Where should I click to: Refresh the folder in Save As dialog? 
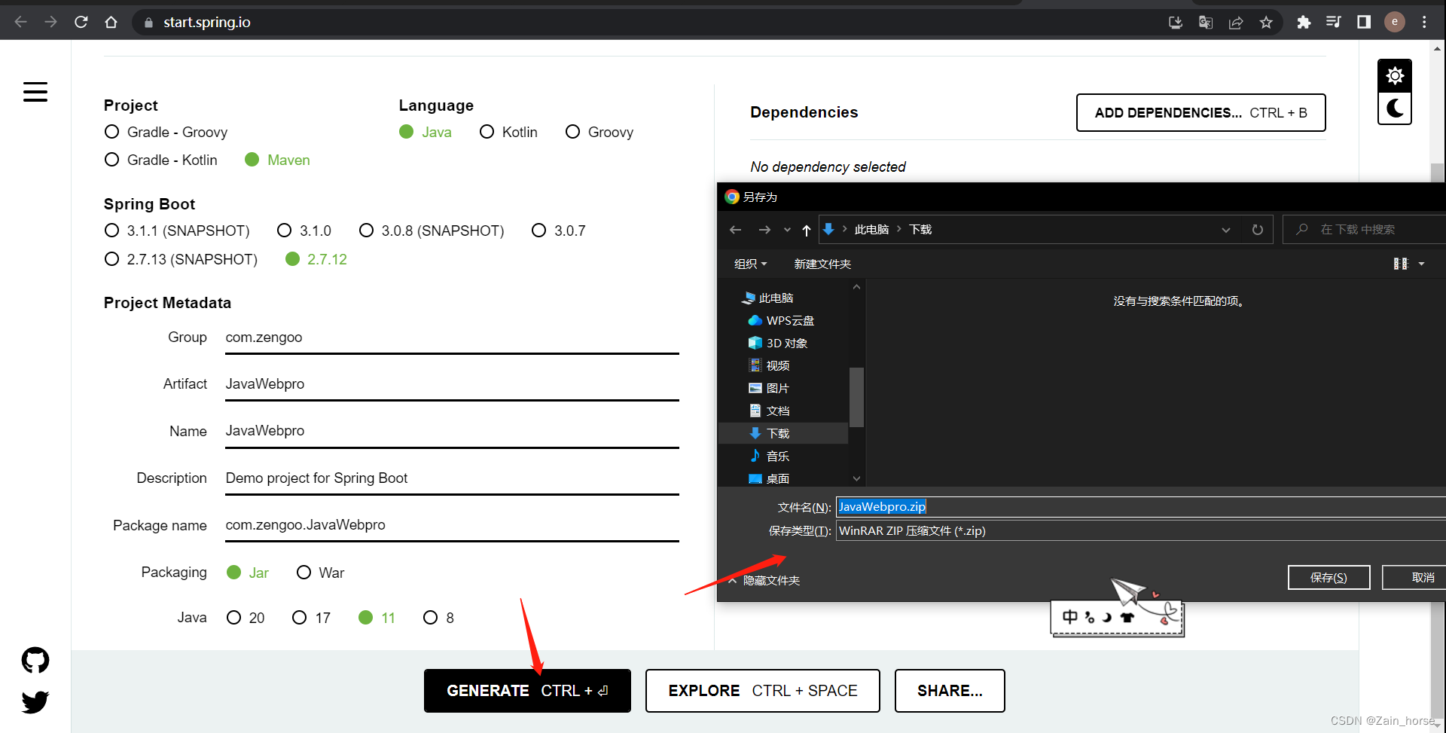(x=1258, y=230)
